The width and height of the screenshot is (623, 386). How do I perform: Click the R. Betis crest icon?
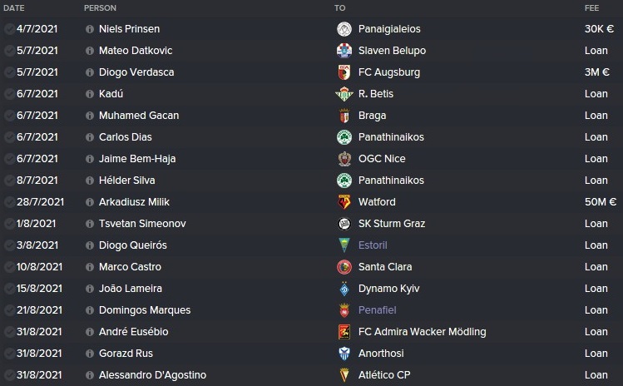pyautogui.click(x=344, y=94)
